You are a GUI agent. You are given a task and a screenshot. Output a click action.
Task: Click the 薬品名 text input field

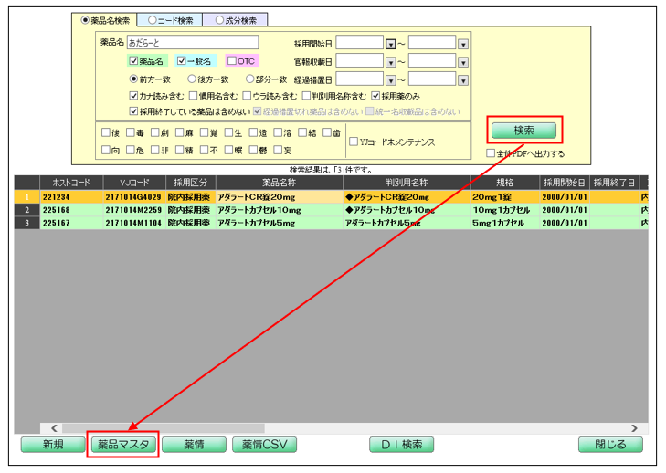point(193,42)
